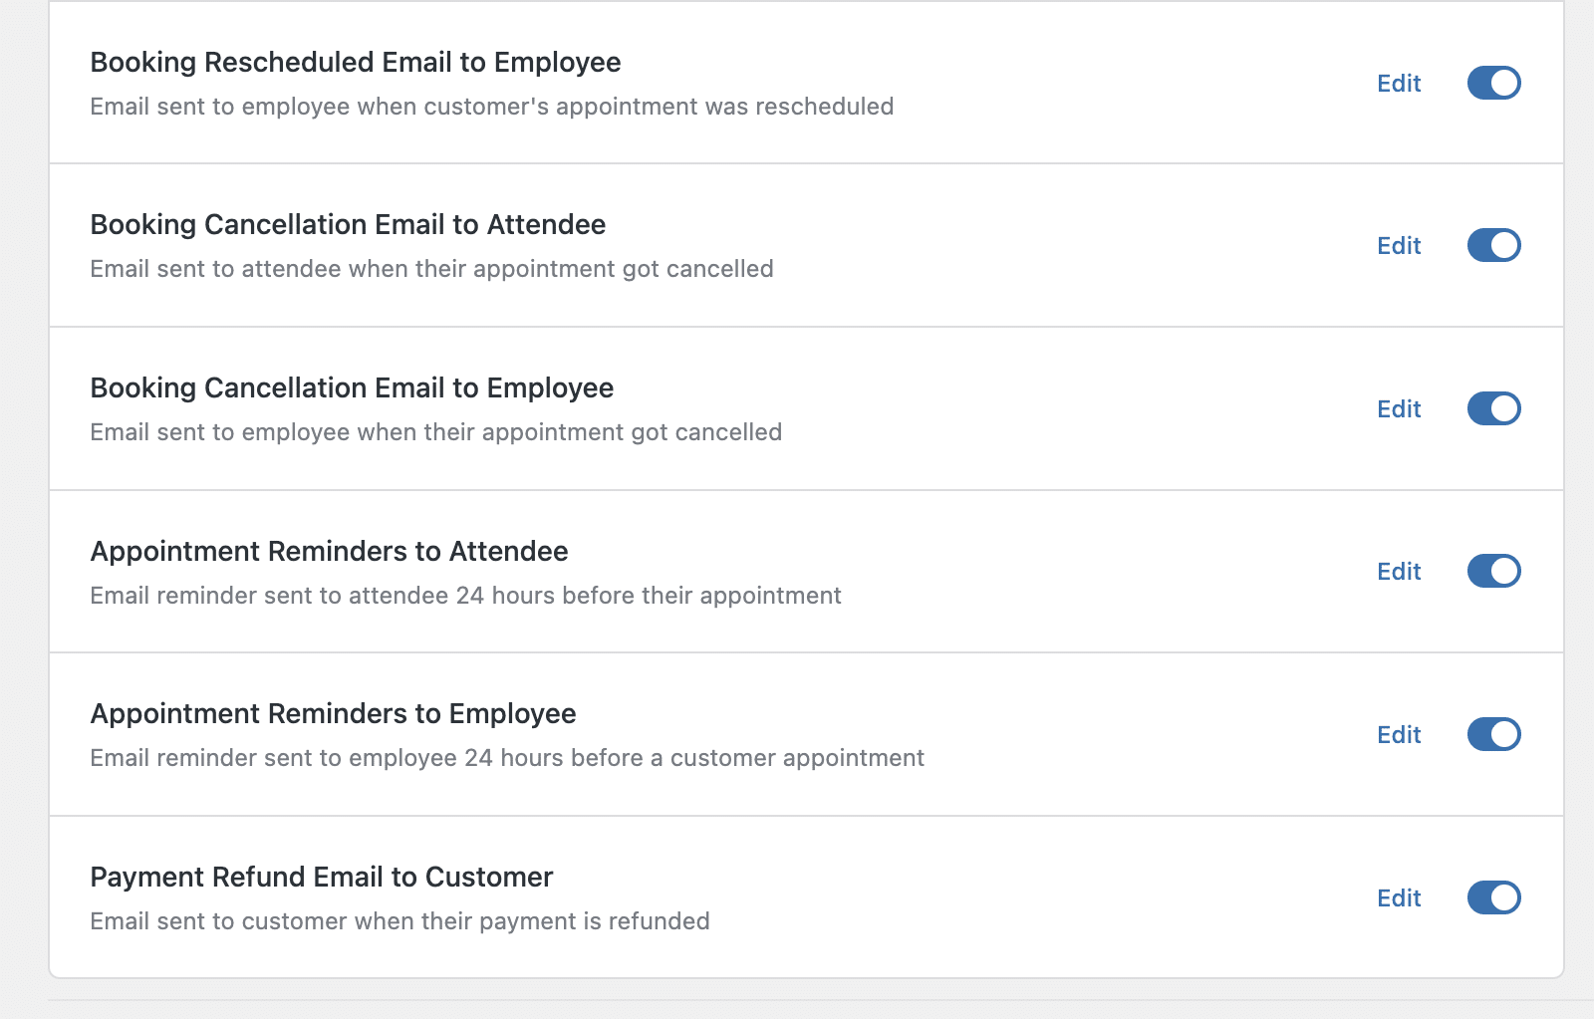Switch off Appointment Reminders to Attendee
The image size is (1594, 1019).
point(1493,571)
